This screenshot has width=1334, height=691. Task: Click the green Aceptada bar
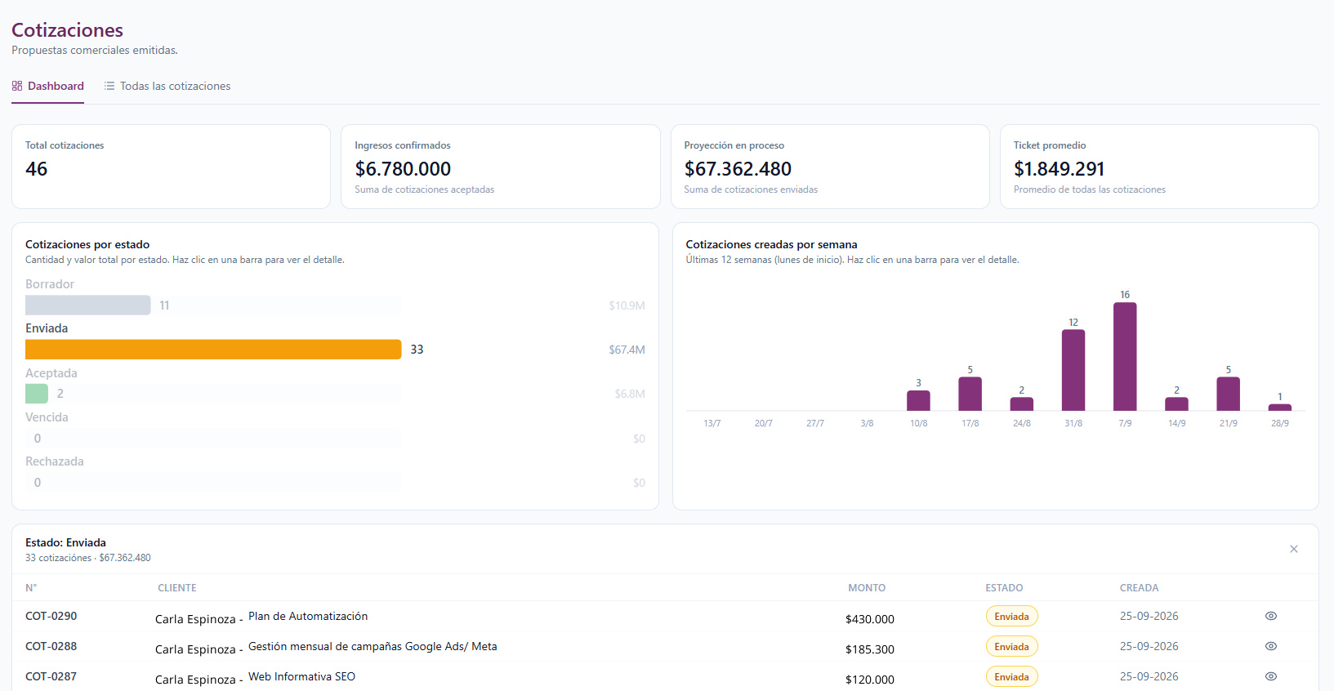pyautogui.click(x=37, y=394)
